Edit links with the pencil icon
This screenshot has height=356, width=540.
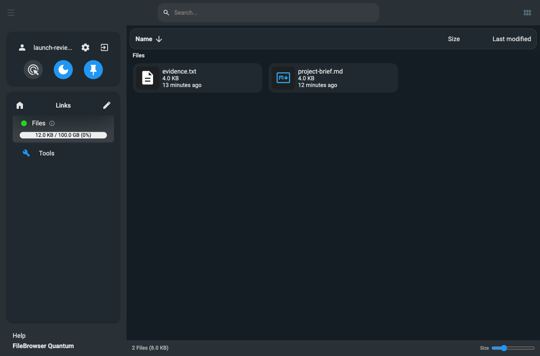(107, 105)
